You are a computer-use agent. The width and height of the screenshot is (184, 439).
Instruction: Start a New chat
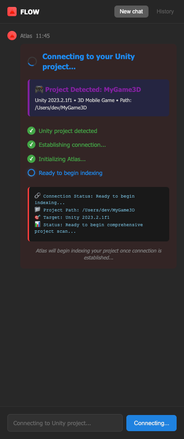click(x=131, y=12)
